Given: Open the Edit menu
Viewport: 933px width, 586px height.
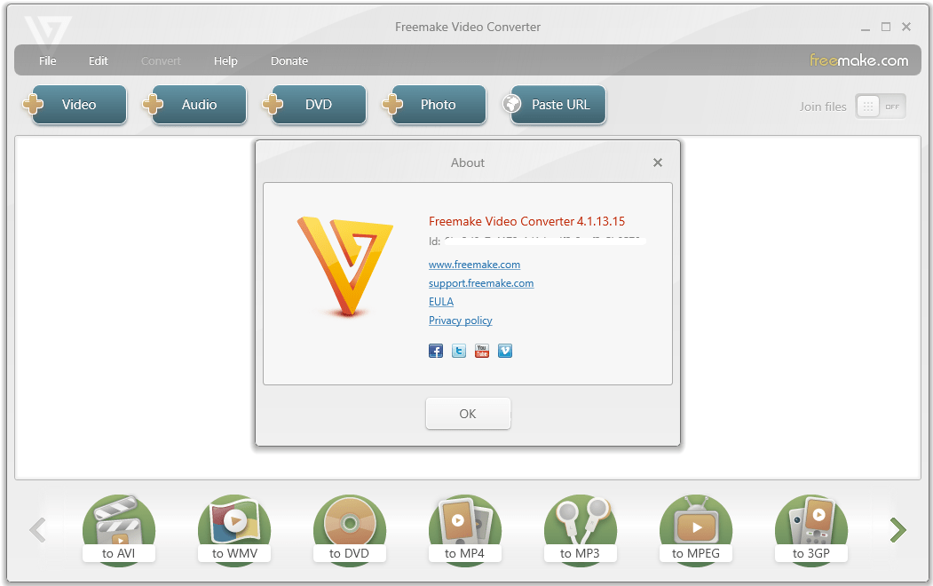Looking at the screenshot, I should coord(99,60).
